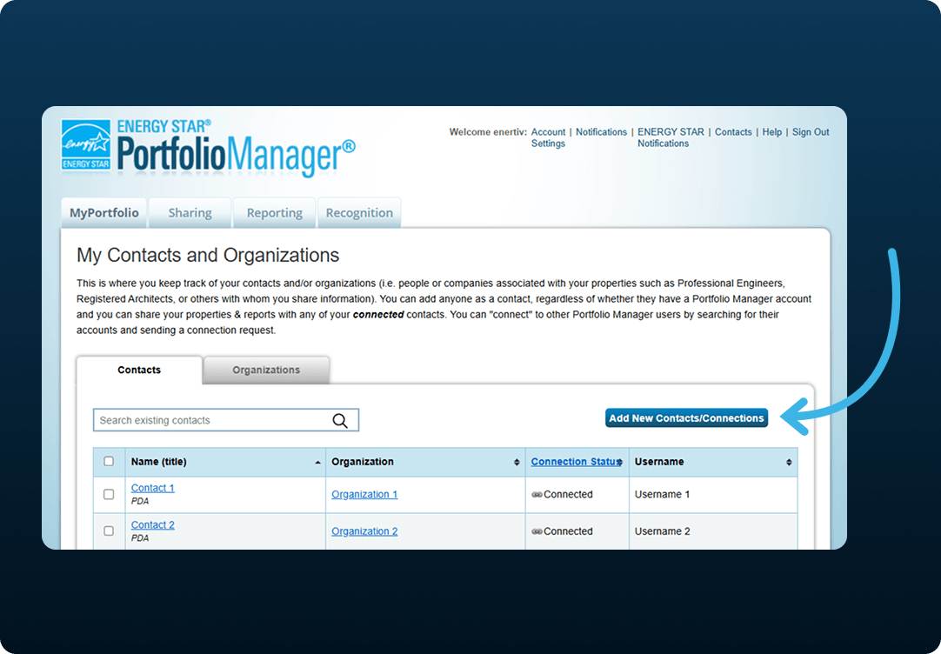Click the link icon beside Contact 1's Connected status
Image resolution: width=941 pixels, height=654 pixels.
tap(537, 494)
